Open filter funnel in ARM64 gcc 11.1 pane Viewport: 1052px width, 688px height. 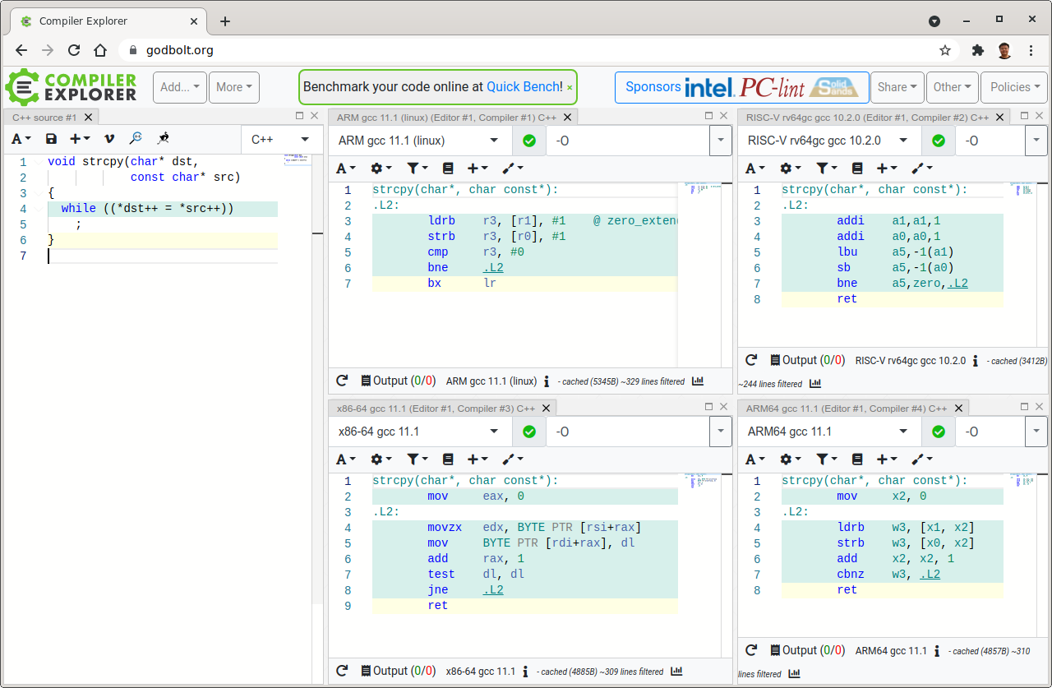point(826,459)
